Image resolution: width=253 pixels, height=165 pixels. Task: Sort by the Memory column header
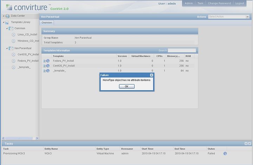pyautogui.click(x=175, y=56)
